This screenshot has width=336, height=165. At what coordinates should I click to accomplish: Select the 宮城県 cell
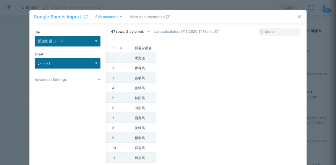click(142, 88)
